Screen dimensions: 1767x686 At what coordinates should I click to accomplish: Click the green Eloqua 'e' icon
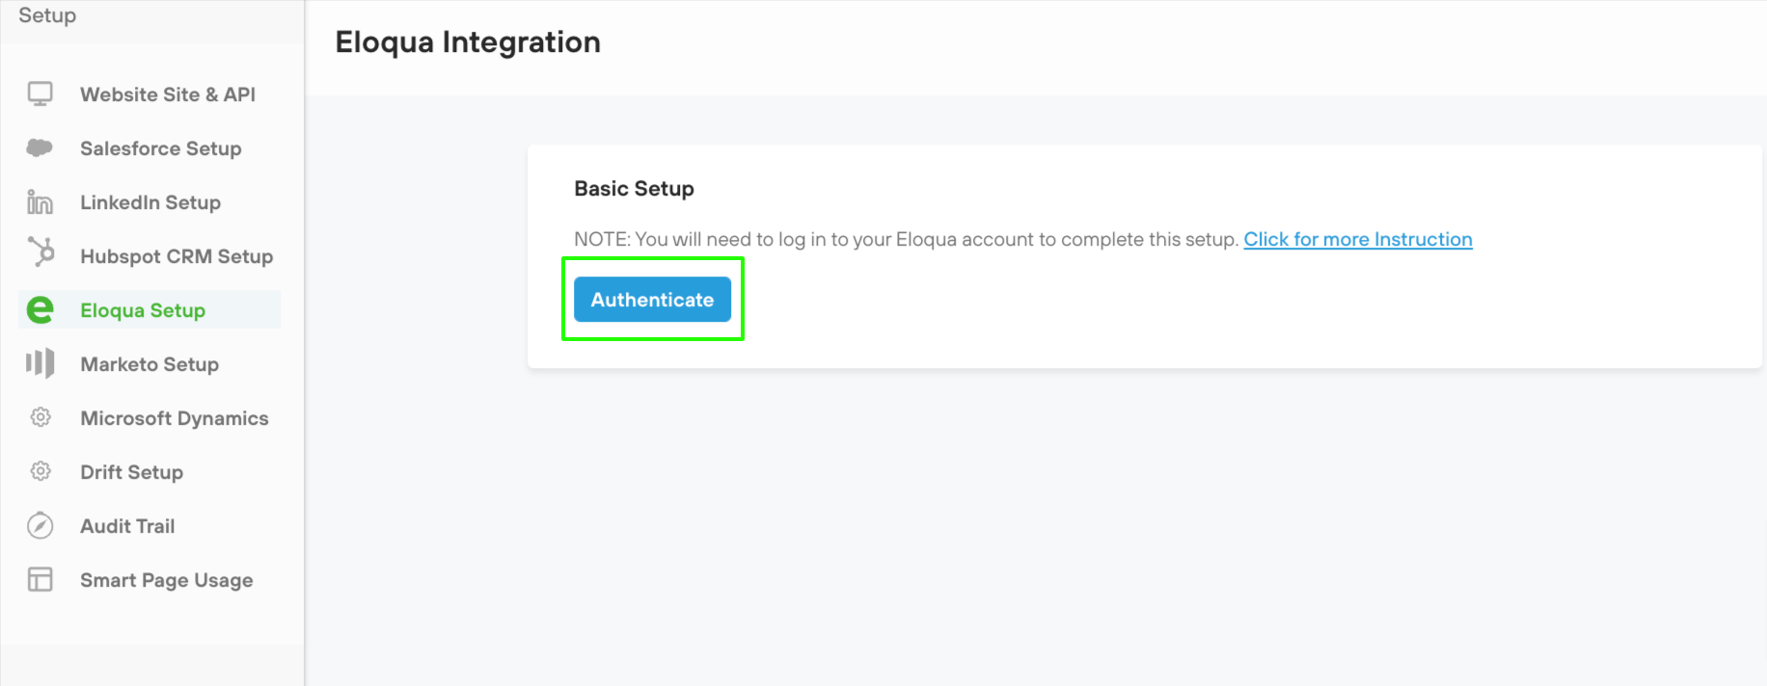click(x=40, y=309)
